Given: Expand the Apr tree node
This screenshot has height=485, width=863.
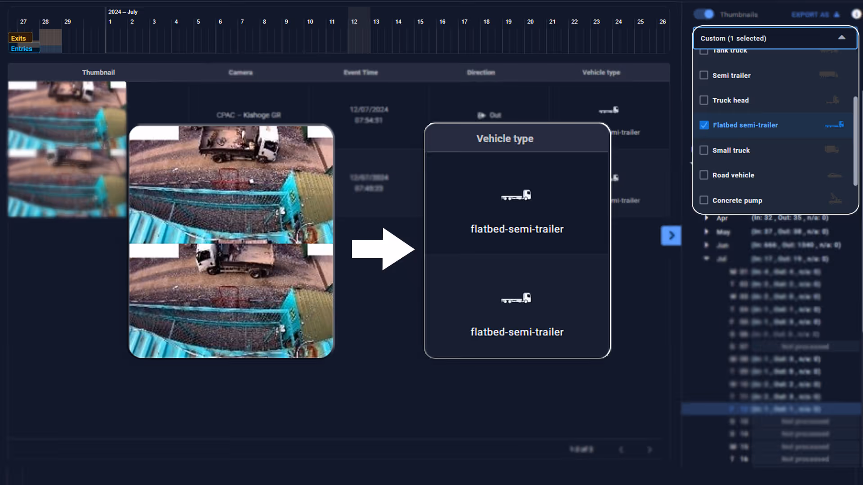Looking at the screenshot, I should (707, 218).
